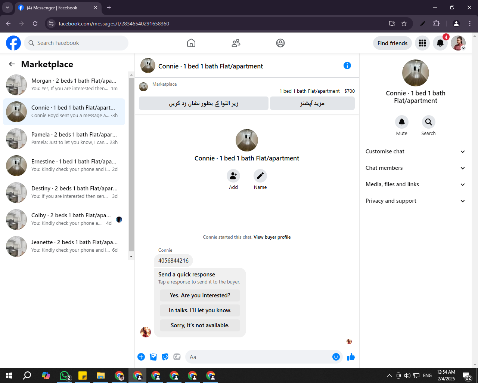Open Windows notification center

[467, 376]
